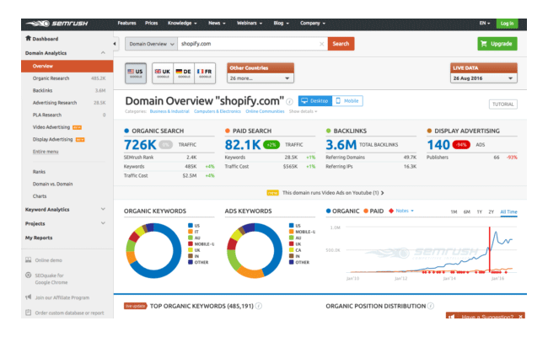Viewport: 548px width, 337px height.
Task: Open the Other Countries 26 more dropdown
Action: pos(261,78)
